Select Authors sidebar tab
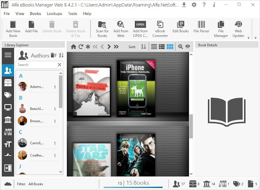The width and height of the screenshot is (260, 190). click(x=8, y=70)
